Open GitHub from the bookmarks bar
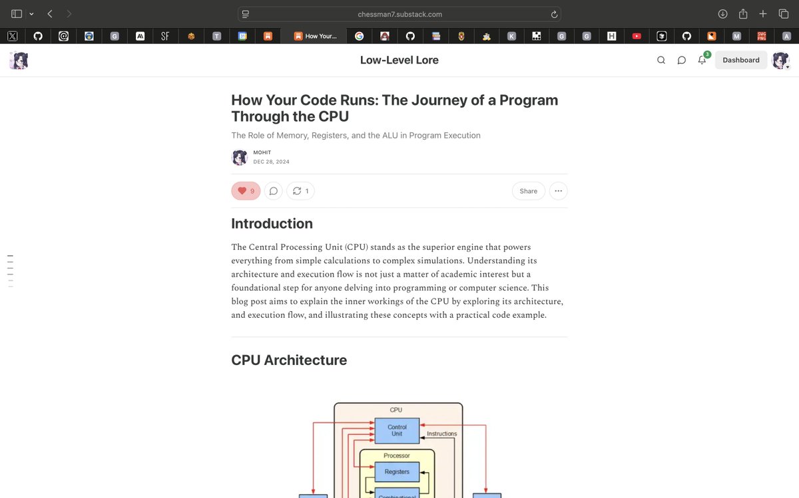The width and height of the screenshot is (799, 498). coord(38,36)
